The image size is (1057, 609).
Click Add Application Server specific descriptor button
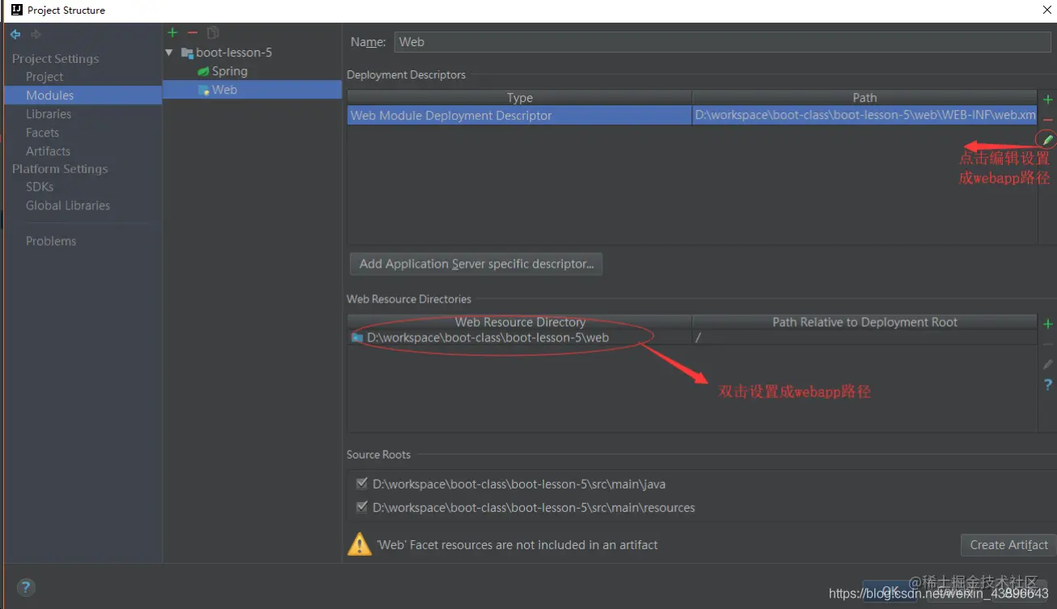coord(476,264)
